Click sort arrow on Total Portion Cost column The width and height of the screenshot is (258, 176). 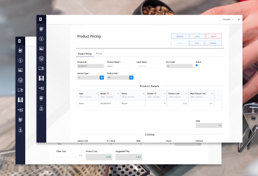point(212,93)
